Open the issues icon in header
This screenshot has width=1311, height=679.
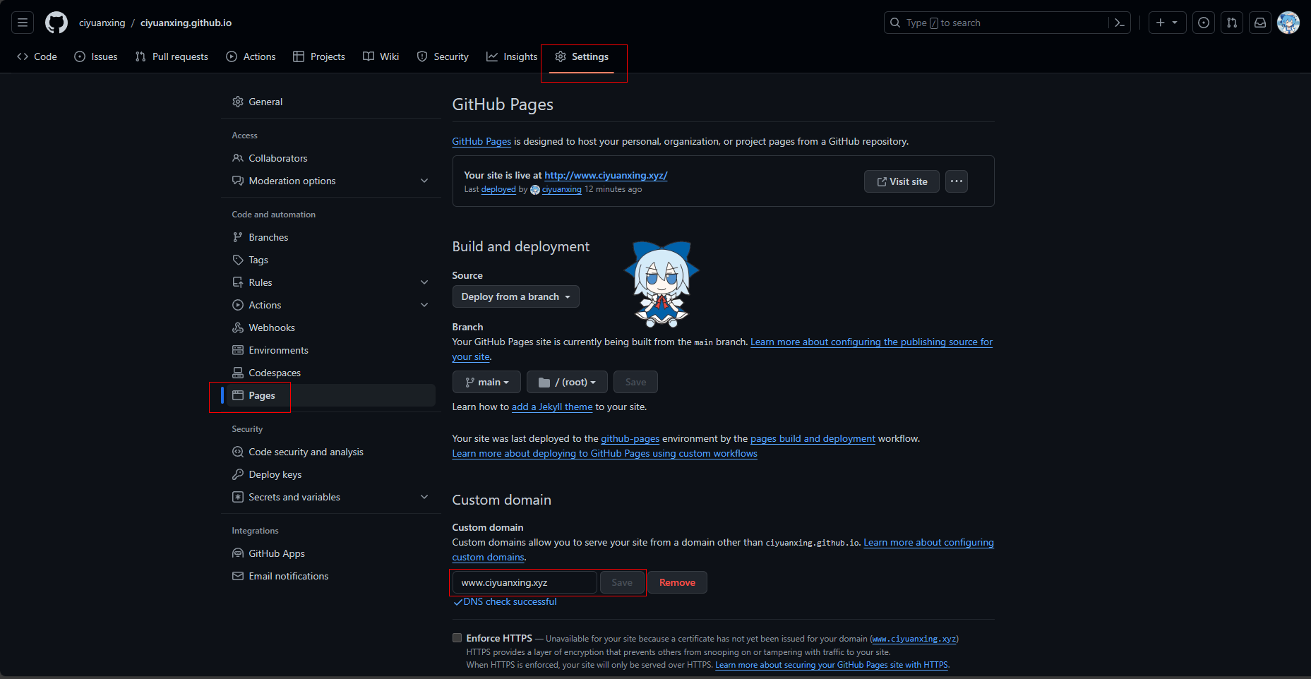coord(1204,23)
